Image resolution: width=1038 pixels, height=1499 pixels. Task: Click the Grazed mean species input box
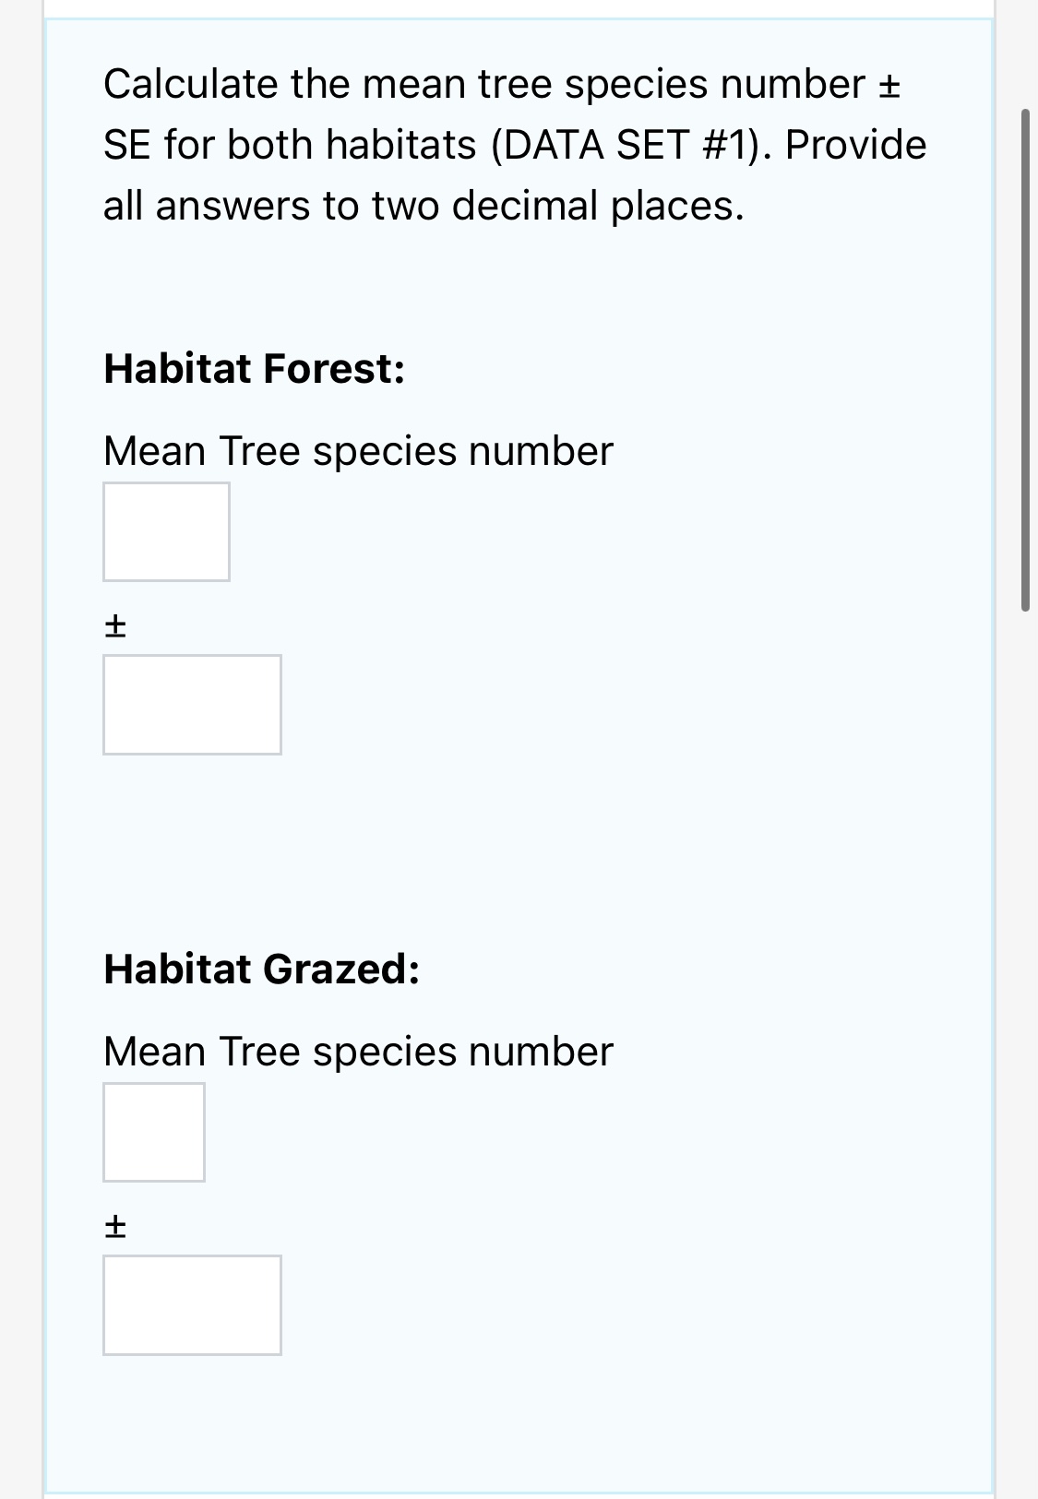coord(154,1132)
